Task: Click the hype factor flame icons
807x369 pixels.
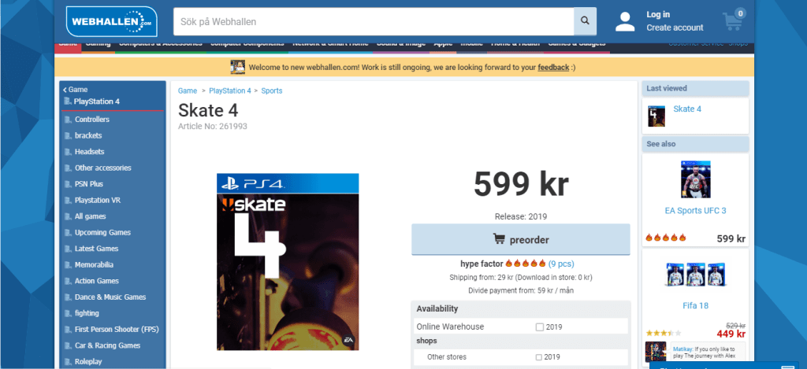Action: click(x=526, y=264)
